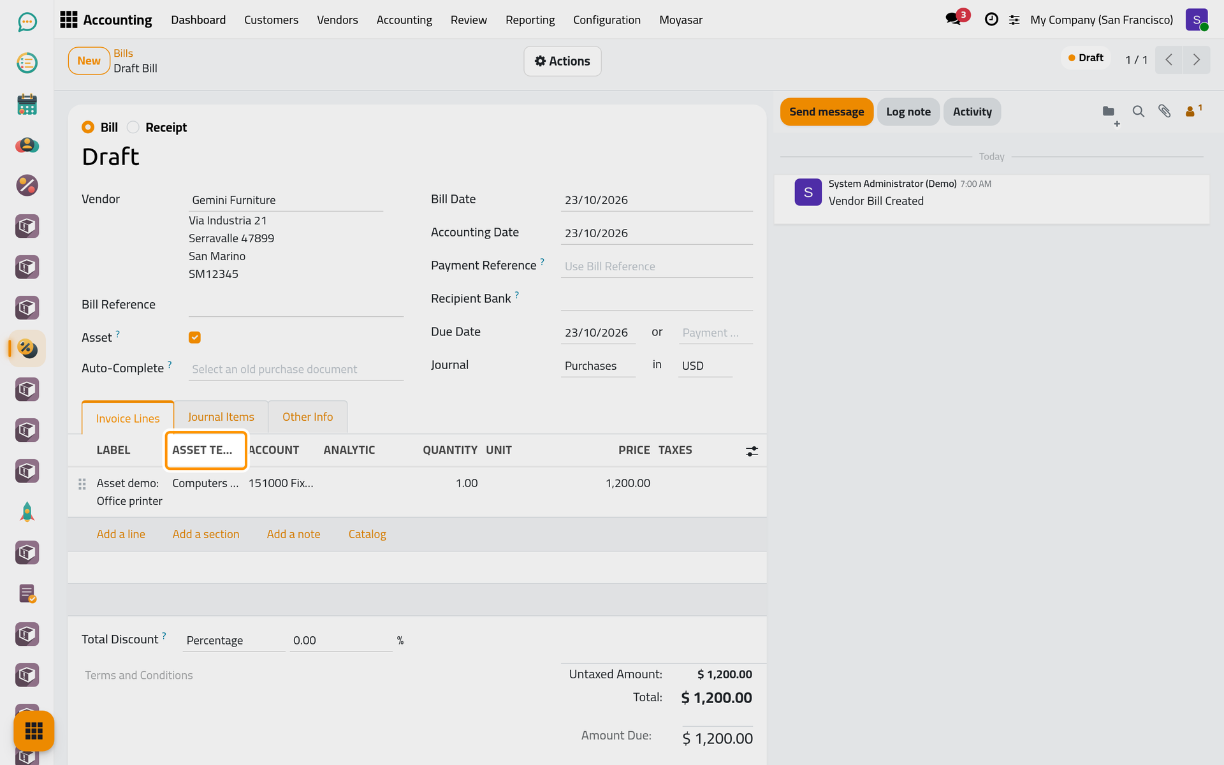Go to the next record arrow

click(x=1197, y=60)
